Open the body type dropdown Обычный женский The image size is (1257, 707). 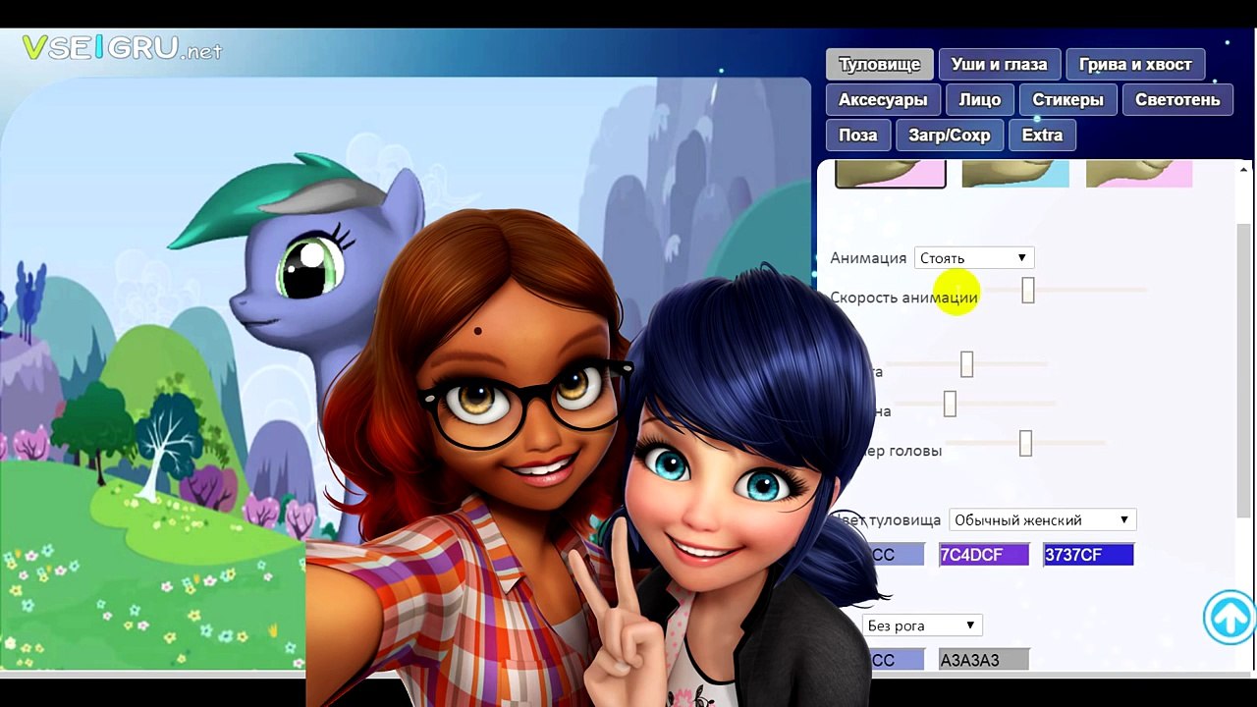[x=1043, y=520]
